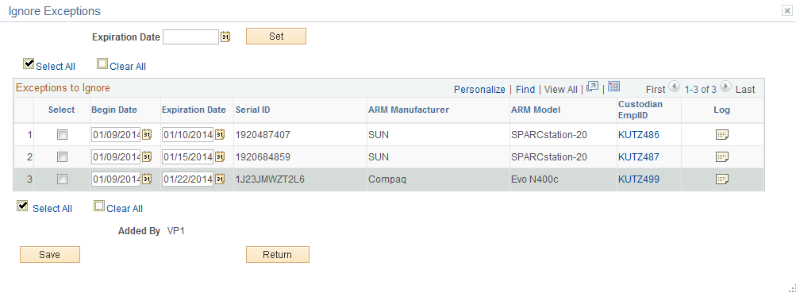
Task: Click the Find link in grid header
Action: 525,90
